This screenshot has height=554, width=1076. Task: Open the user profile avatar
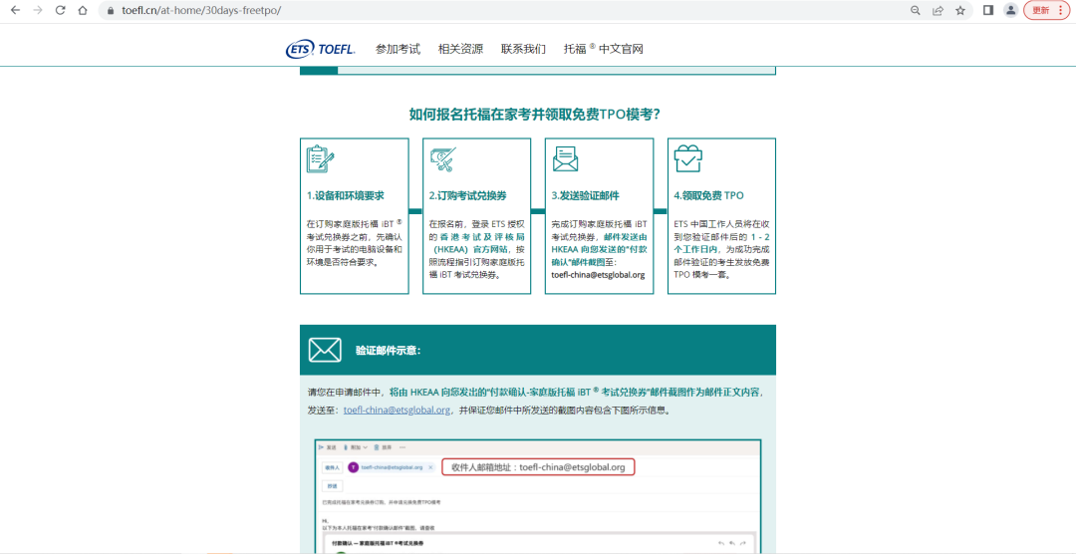click(1010, 10)
